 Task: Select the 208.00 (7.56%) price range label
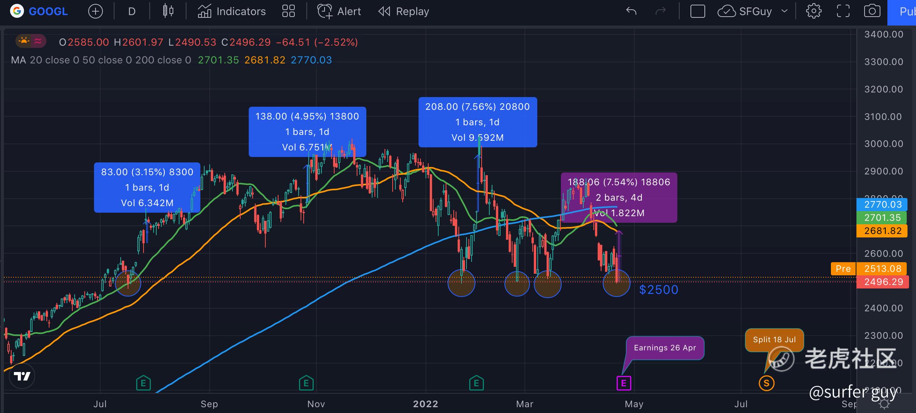pyautogui.click(x=478, y=122)
